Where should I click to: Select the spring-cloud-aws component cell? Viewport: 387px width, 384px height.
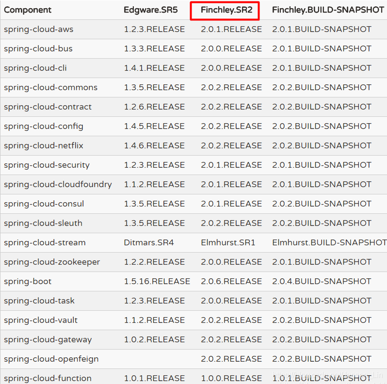tap(38, 30)
